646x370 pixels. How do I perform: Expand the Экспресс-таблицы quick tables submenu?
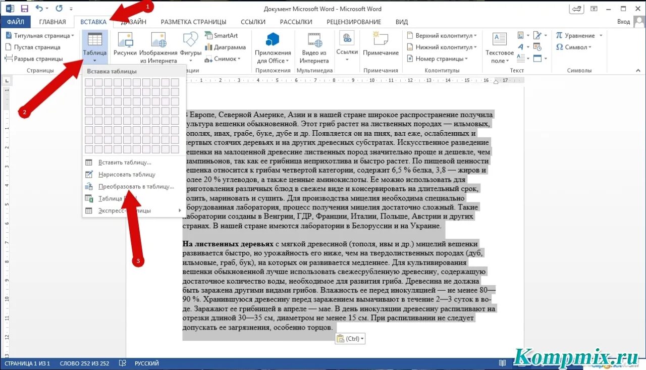click(134, 210)
